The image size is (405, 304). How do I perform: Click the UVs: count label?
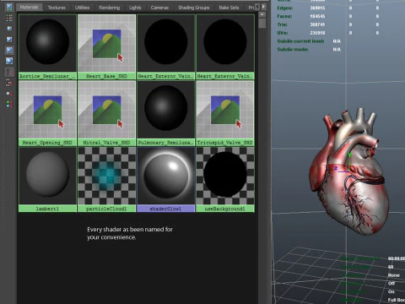pos(283,33)
